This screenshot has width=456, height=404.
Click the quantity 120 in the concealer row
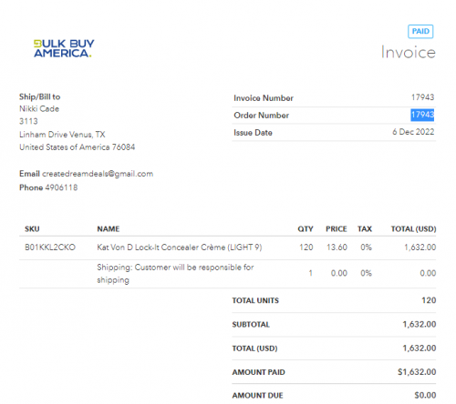[306, 247]
